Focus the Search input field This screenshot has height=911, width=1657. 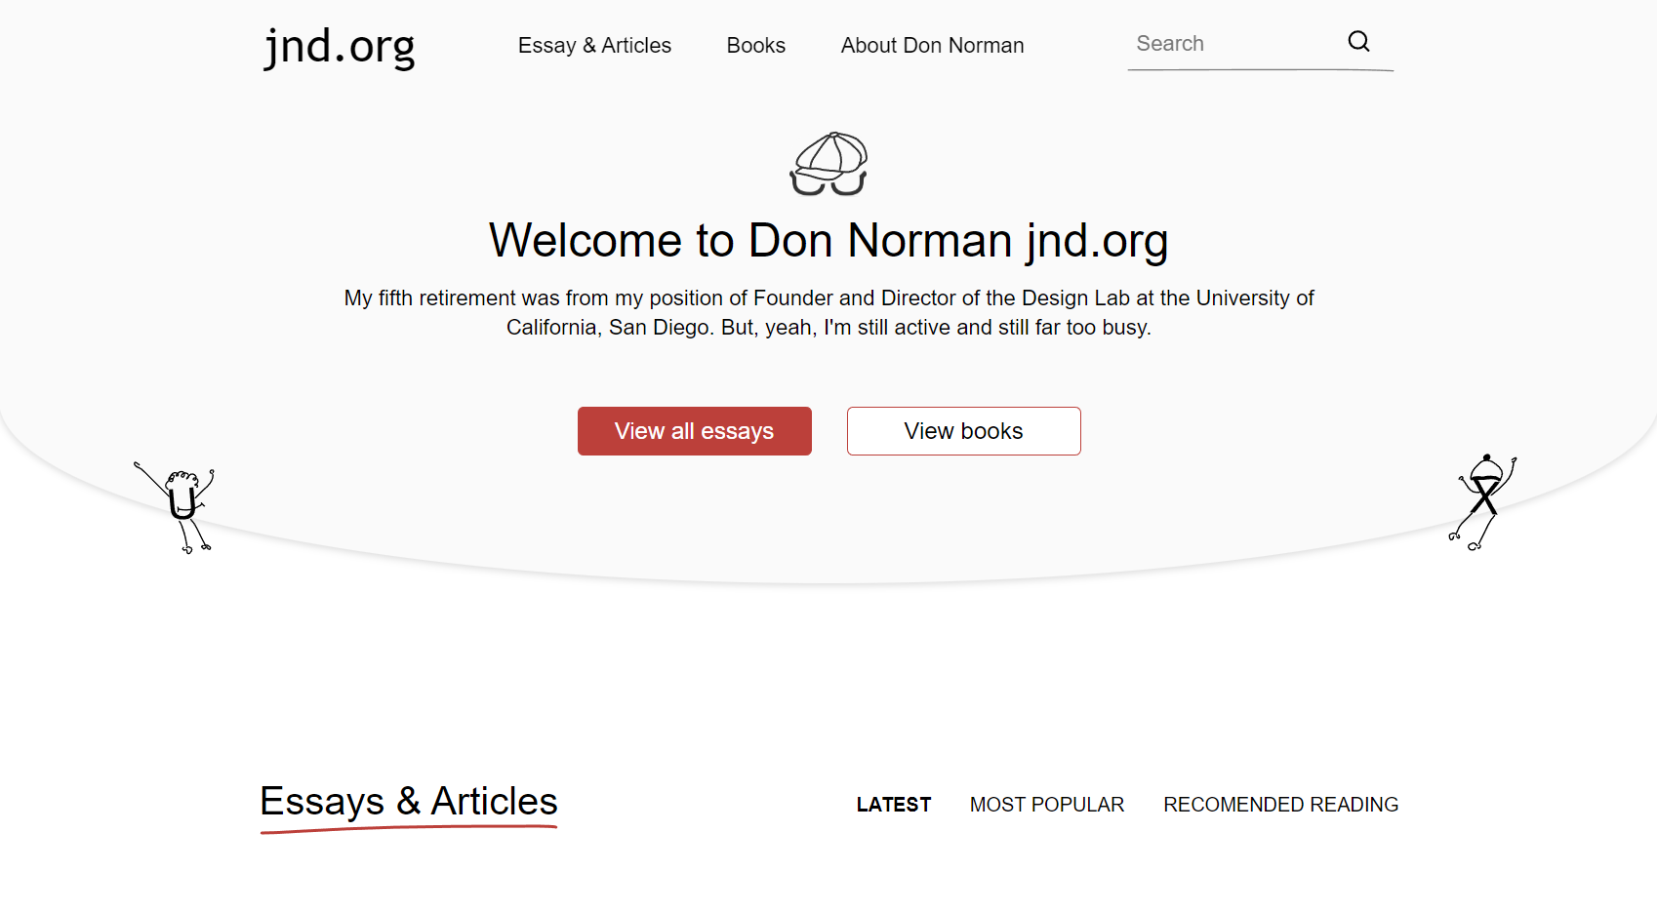click(1234, 44)
